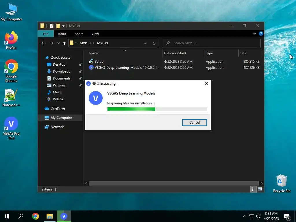Open Downloads in the navigation pane

(61, 71)
